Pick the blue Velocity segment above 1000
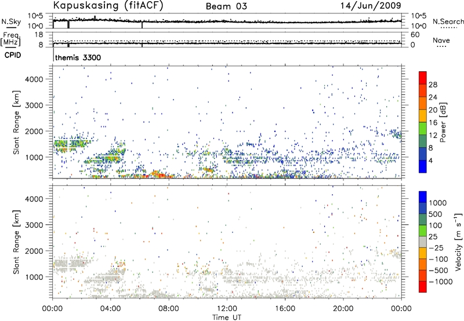Screen dimensions: 464x321 click(423, 197)
